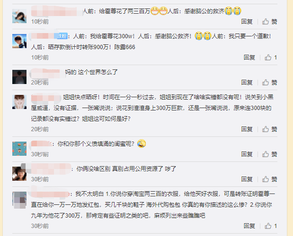Click 回复 under the 姐姐快点晒呀 comment
293x236 pixels.
(247, 129)
